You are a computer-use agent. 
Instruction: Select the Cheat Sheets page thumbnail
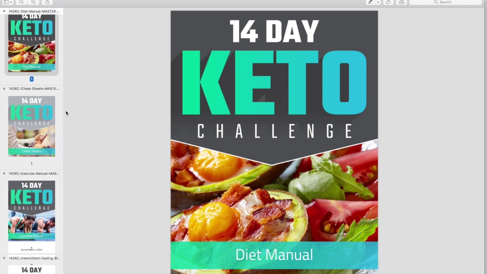pos(32,126)
